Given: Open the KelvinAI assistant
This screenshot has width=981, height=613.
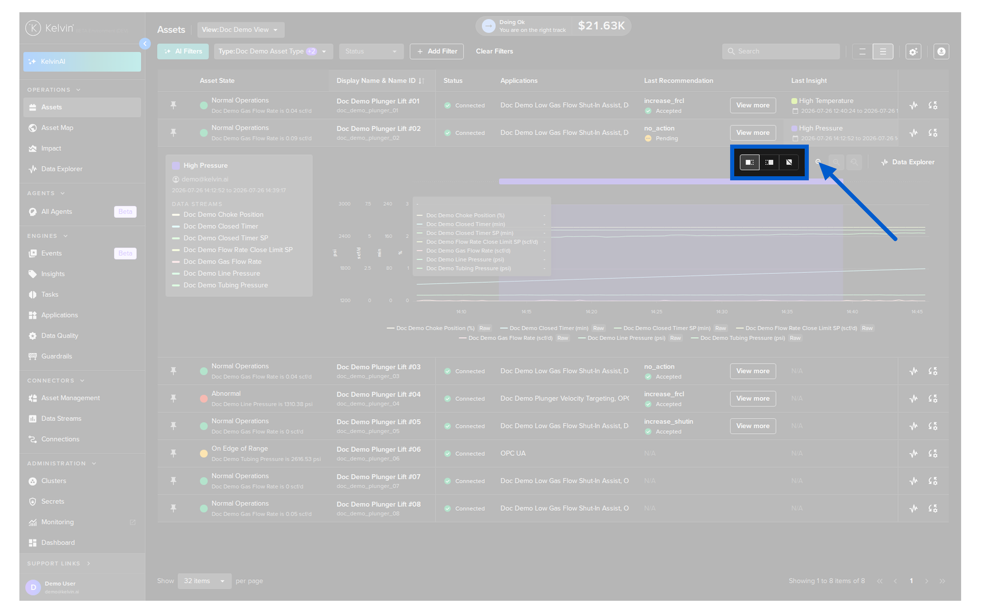Looking at the screenshot, I should (x=82, y=62).
